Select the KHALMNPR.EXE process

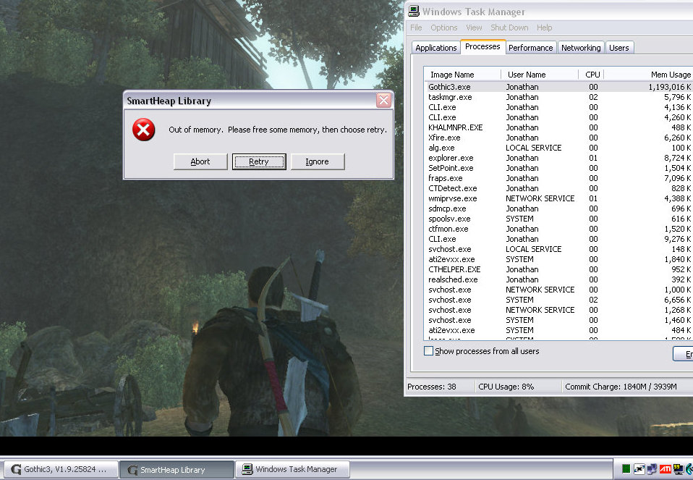coord(558,127)
